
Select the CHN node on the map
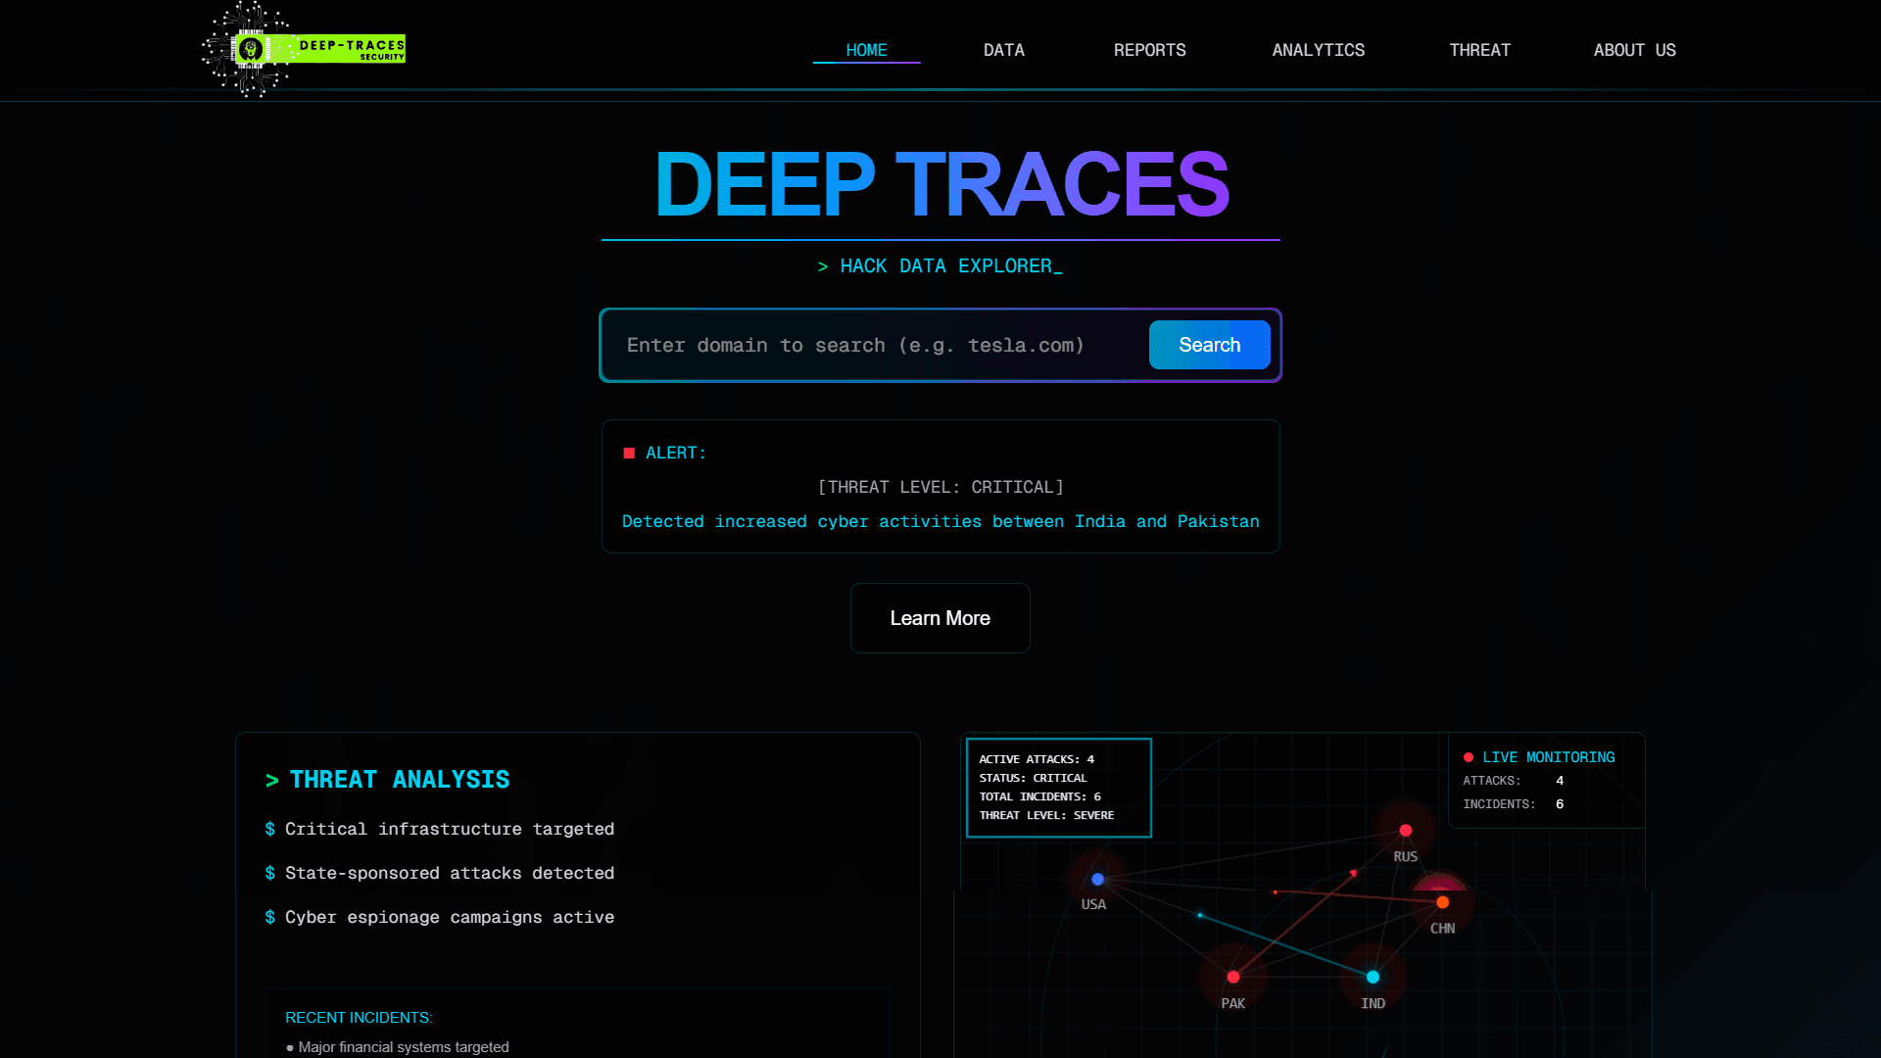1441,901
